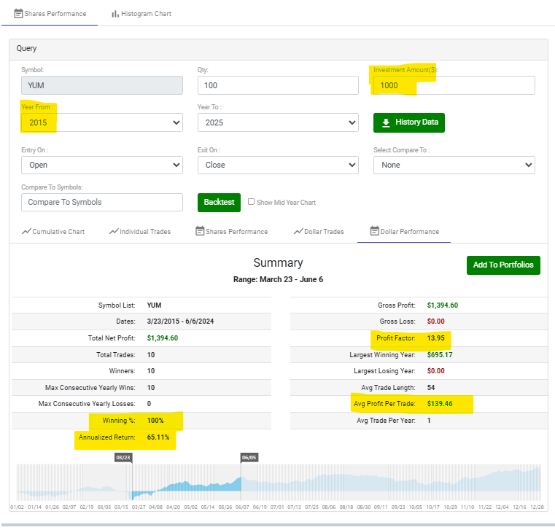Expand the Select Compare To dropdown
The height and width of the screenshot is (530, 555).
(x=454, y=165)
